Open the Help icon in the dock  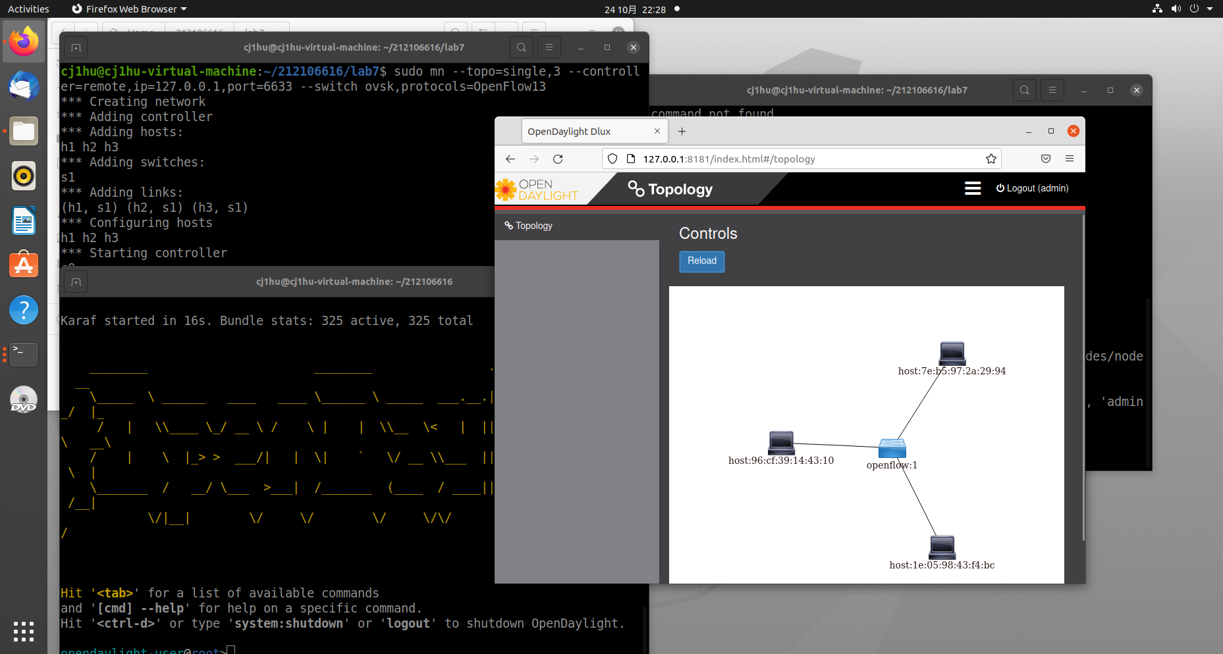click(x=24, y=310)
